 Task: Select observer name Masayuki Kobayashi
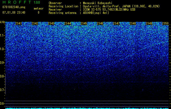98,3
